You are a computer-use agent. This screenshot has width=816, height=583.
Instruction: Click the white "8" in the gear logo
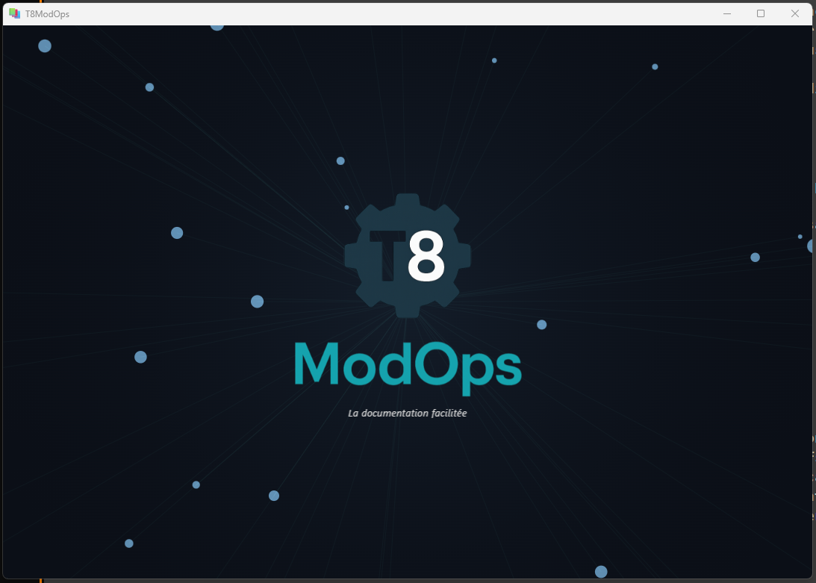426,255
